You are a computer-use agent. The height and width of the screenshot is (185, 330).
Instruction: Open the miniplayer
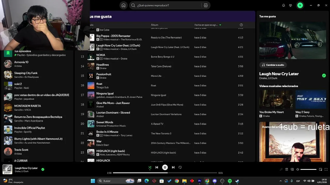tap(320, 169)
